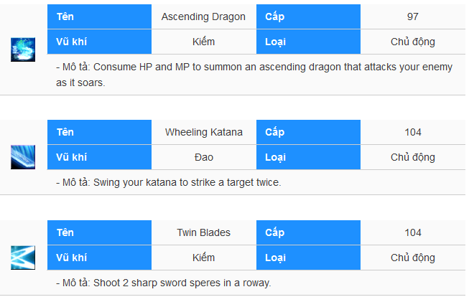The width and height of the screenshot is (469, 297).
Task: Select the Twin Blades name cell
Action: click(204, 232)
